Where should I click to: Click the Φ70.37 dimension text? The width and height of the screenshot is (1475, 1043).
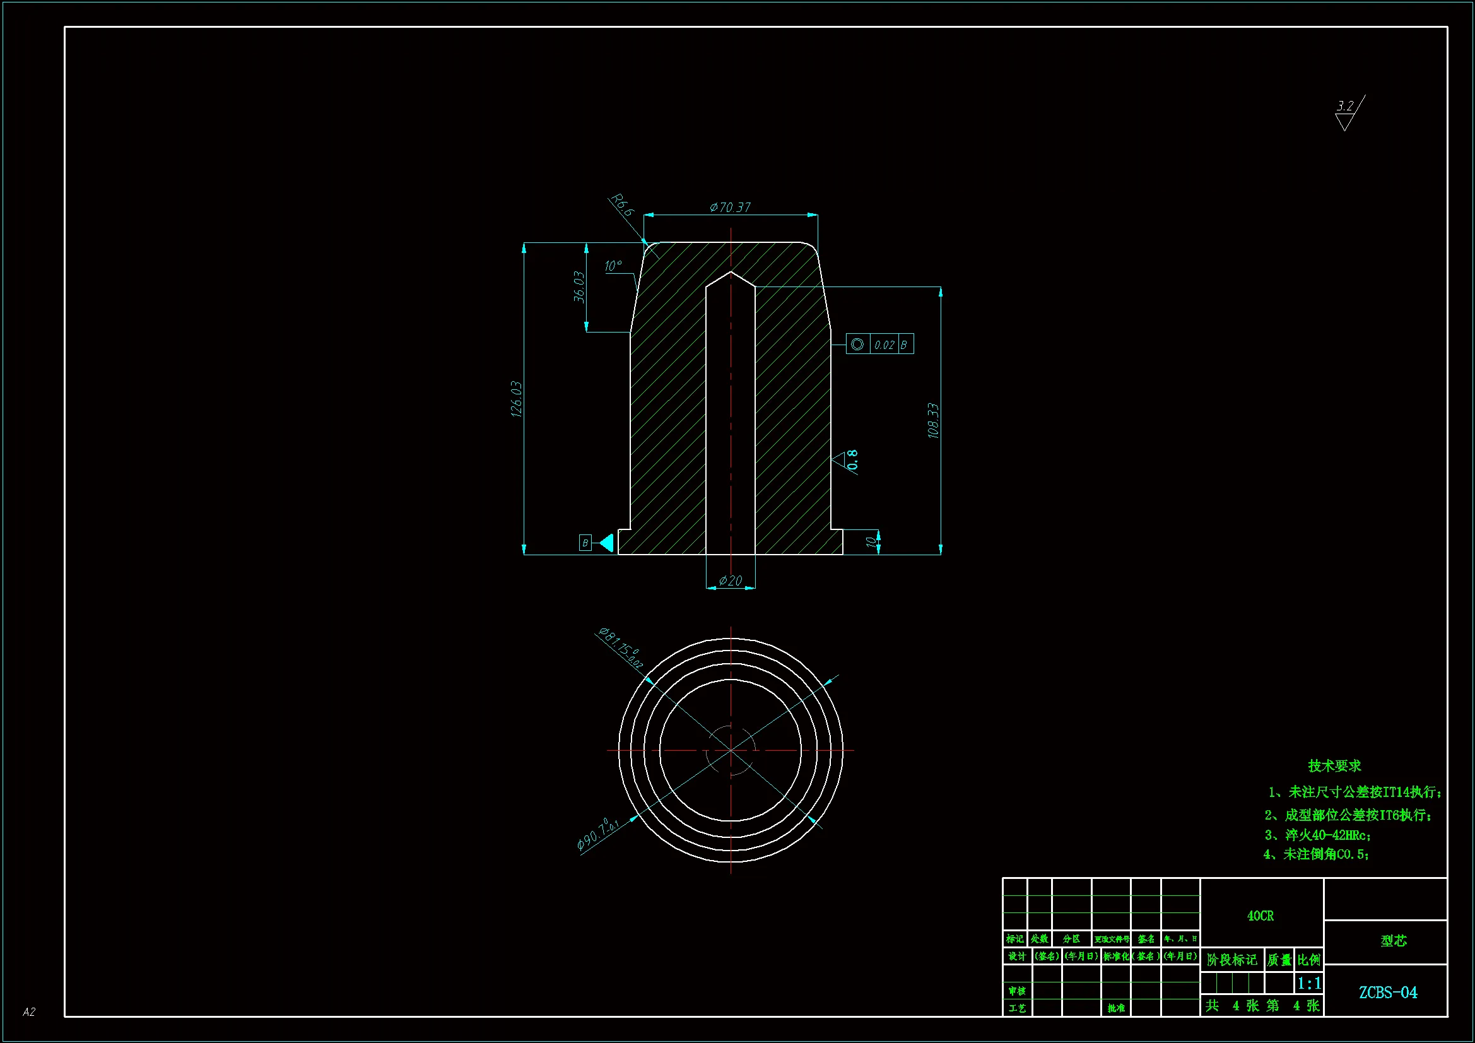pos(730,207)
